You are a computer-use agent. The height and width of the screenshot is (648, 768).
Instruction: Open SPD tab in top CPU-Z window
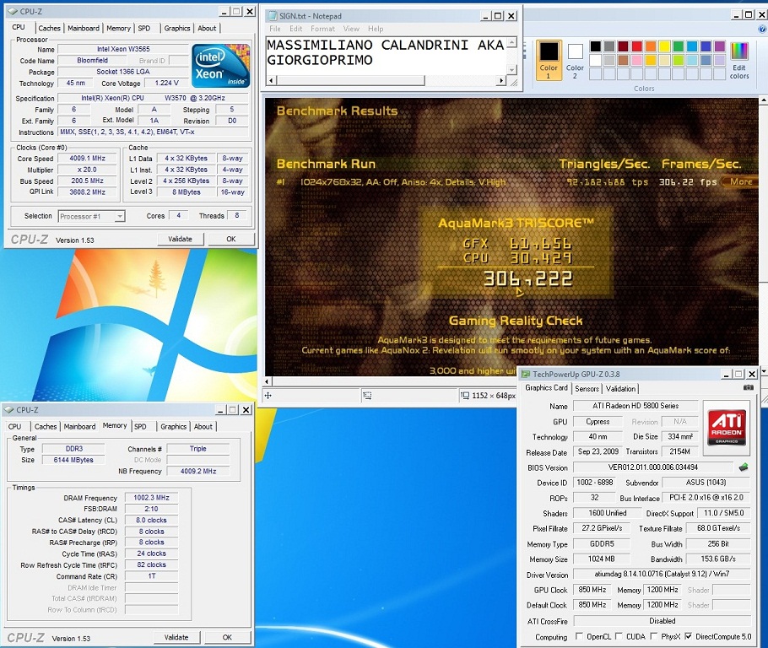coord(144,29)
